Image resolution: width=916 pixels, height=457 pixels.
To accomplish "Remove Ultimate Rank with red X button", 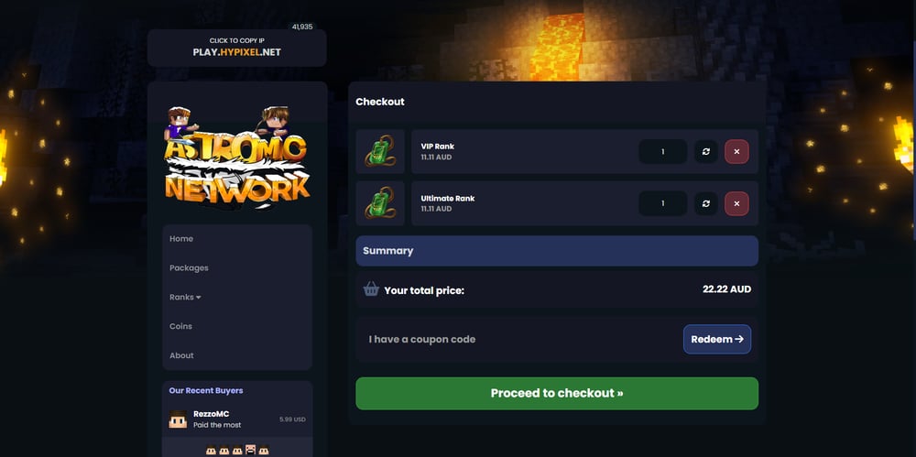I will click(x=736, y=203).
